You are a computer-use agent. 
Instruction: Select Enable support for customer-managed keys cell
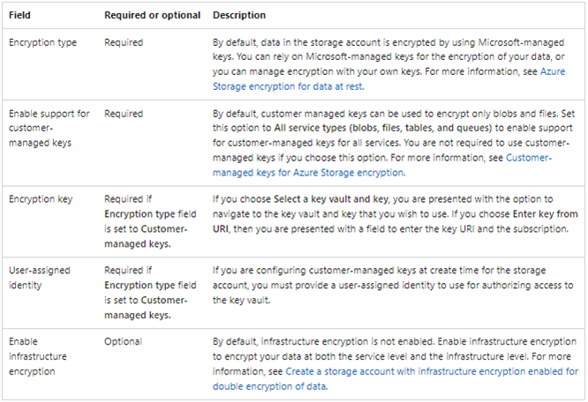point(49,127)
